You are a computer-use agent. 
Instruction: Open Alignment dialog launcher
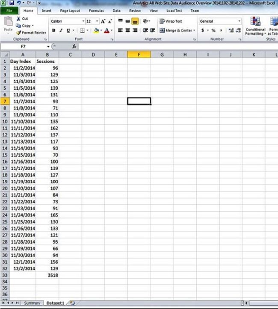click(x=195, y=39)
